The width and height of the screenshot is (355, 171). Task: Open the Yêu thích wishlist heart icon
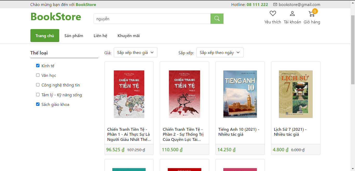(x=272, y=13)
